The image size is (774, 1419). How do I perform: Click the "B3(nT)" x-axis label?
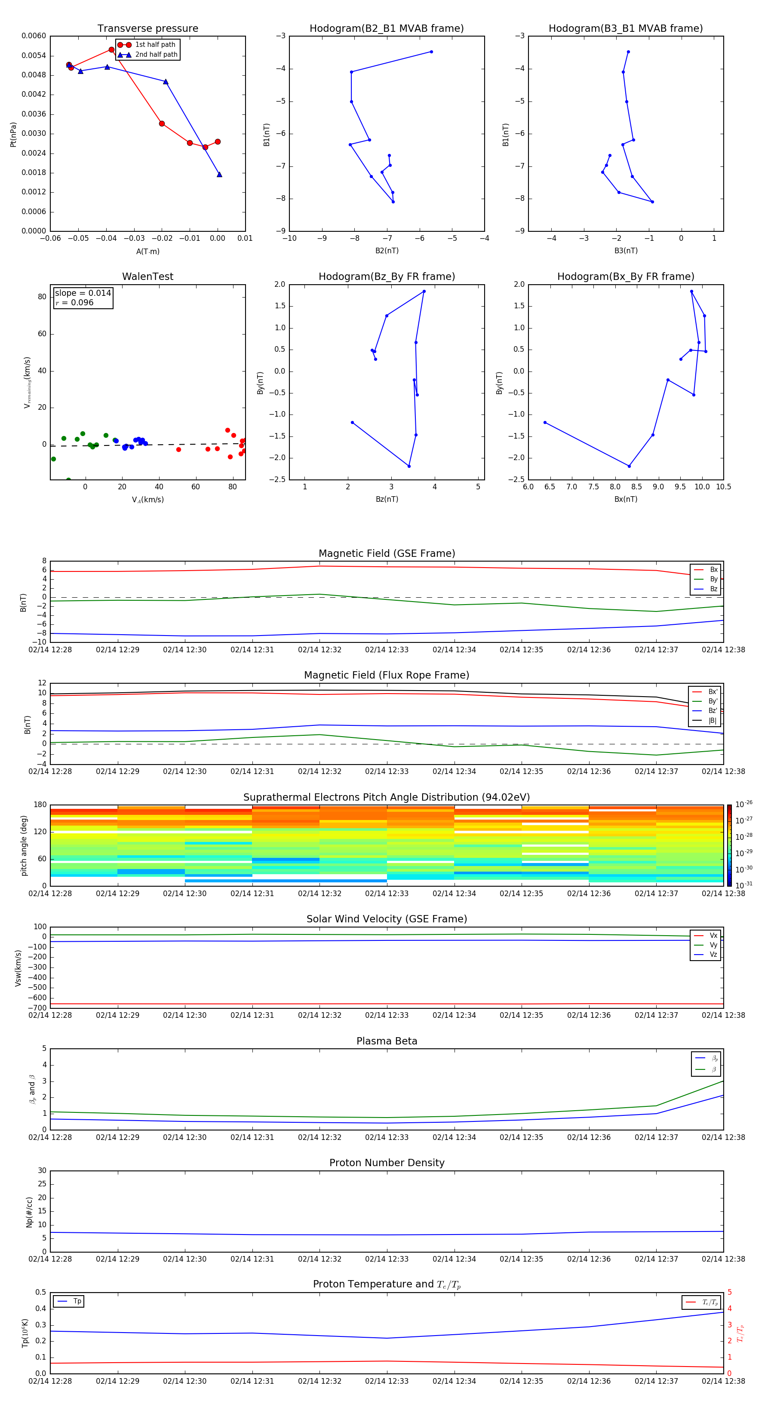point(626,251)
